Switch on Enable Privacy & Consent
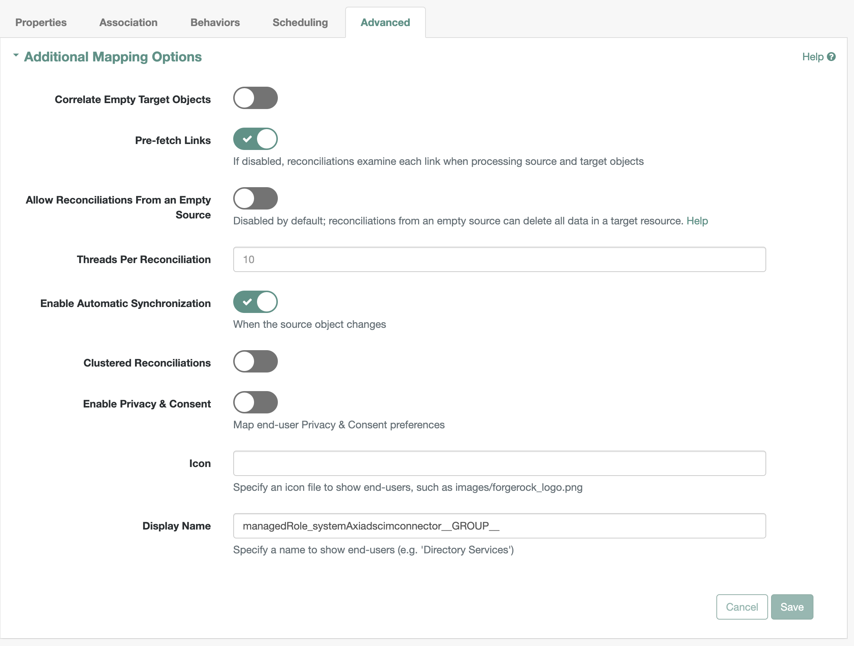The image size is (854, 646). tap(255, 403)
